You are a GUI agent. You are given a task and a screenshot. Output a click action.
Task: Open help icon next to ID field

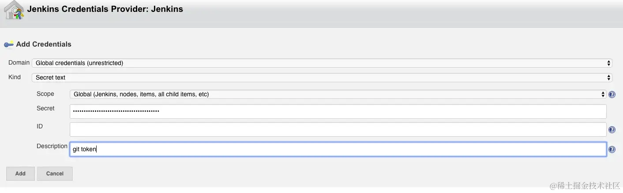(612, 129)
